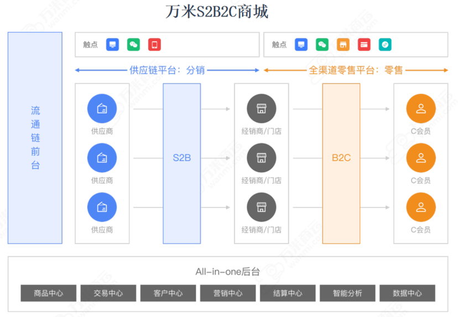Viewport: 458px width, 317px height.
Task: Click the orange B2C block
Action: click(341, 164)
